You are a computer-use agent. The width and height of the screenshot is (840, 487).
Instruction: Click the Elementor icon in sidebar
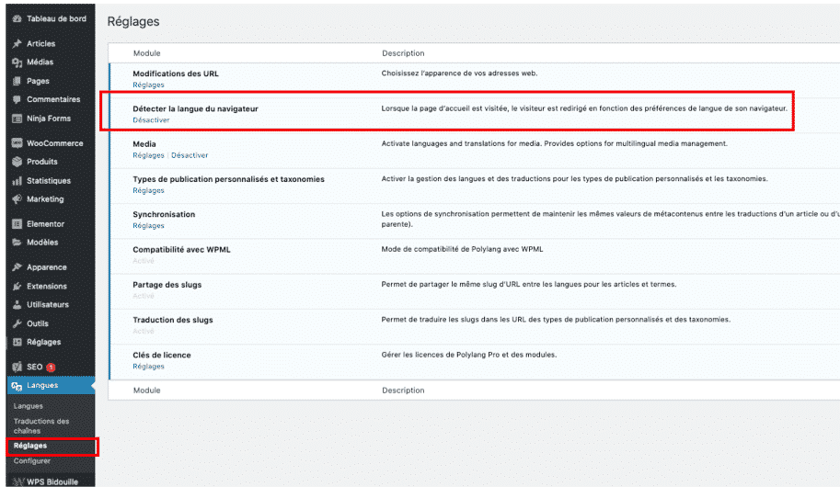click(17, 224)
